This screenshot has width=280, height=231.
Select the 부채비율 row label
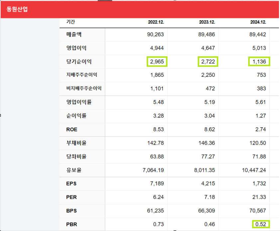76,143
